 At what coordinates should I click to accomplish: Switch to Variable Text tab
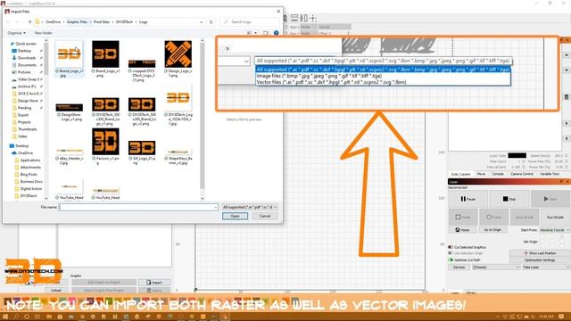click(x=550, y=175)
